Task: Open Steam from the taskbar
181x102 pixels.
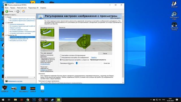Action: click(x=52, y=100)
